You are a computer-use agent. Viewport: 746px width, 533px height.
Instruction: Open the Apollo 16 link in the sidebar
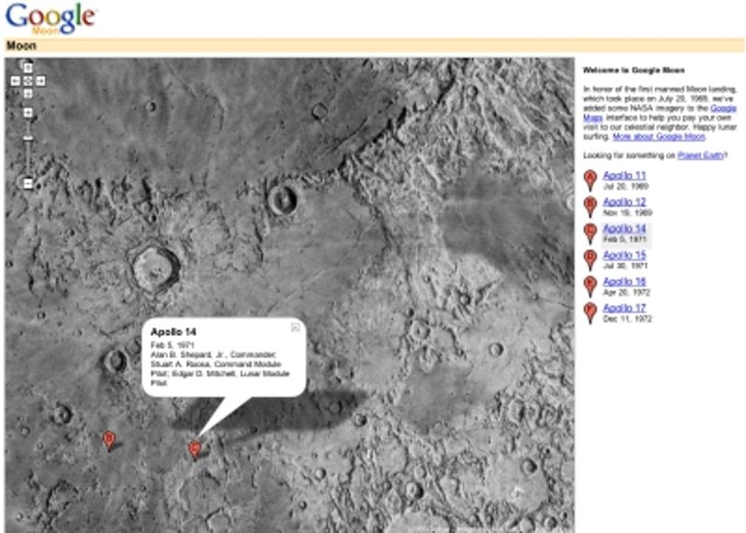coord(624,282)
